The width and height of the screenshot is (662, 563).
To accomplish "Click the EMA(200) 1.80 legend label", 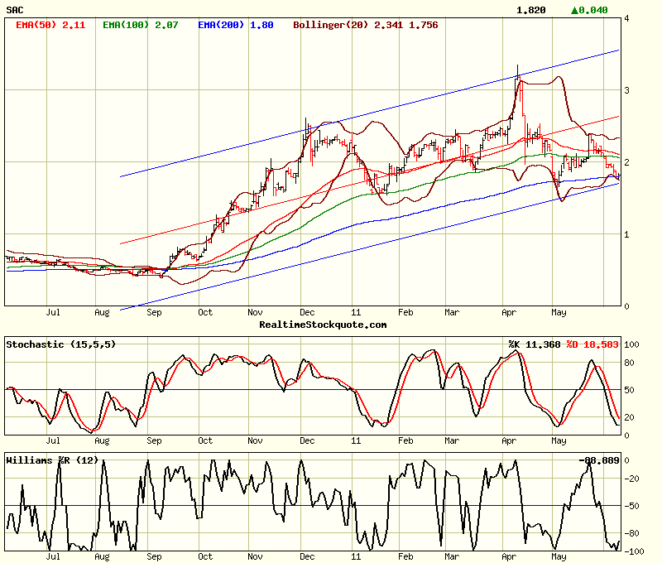I will click(x=236, y=25).
